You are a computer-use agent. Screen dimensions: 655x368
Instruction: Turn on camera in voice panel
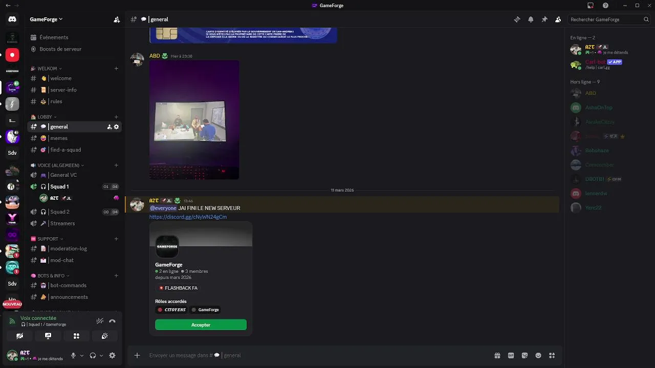tap(19, 336)
